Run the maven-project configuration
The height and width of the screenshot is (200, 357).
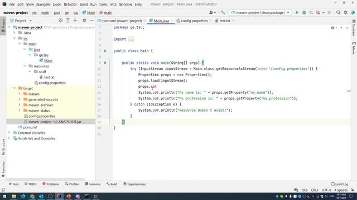[x=297, y=13]
